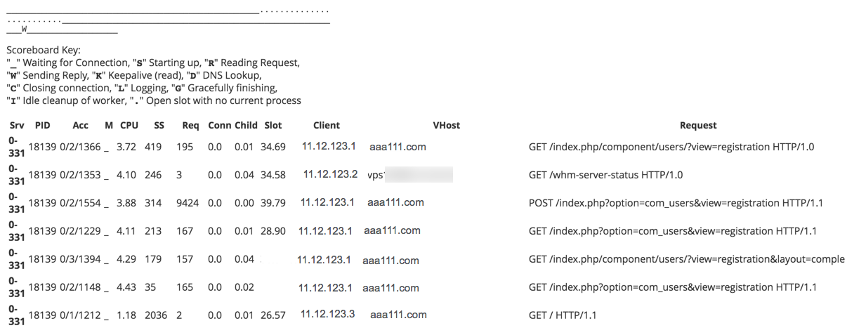Click the POST com_users registration request

point(676,203)
